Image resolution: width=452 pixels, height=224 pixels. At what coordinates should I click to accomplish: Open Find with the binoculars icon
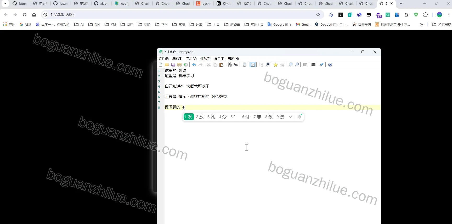[230, 65]
